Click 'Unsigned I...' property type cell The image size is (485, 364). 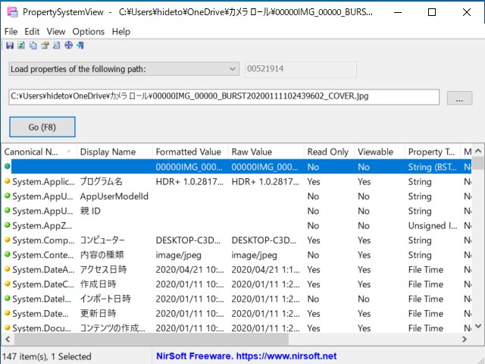(x=433, y=226)
